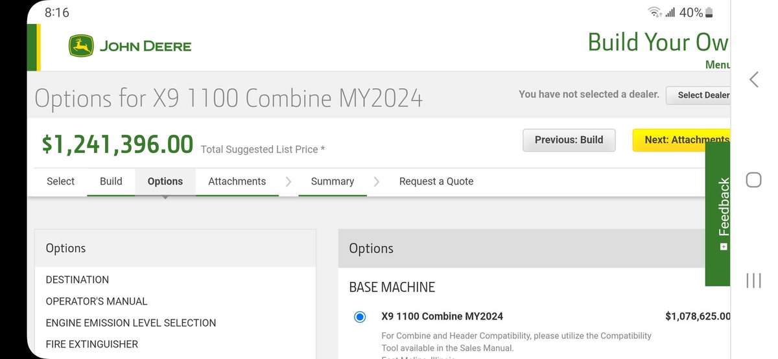Go to the Select step tab
This screenshot has height=359, width=778.
pyautogui.click(x=60, y=181)
